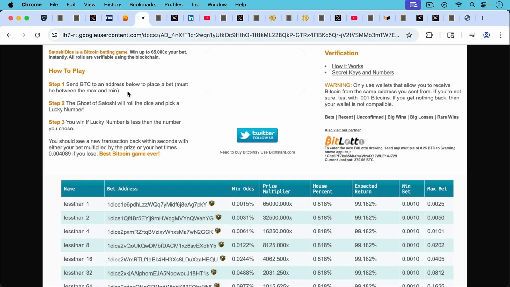
Task: Open a new tab with plus button
Action: click(482, 18)
